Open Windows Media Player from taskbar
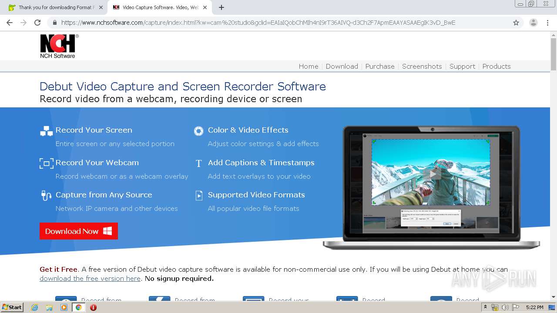This screenshot has width=557, height=313. pyautogui.click(x=64, y=307)
